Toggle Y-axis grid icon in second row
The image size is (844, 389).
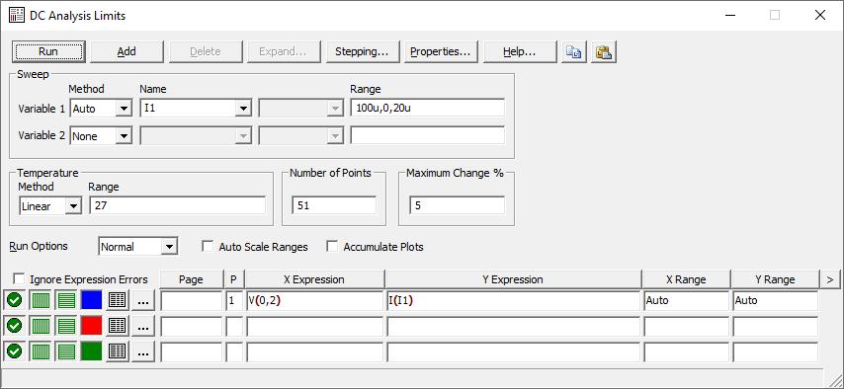[x=65, y=326]
